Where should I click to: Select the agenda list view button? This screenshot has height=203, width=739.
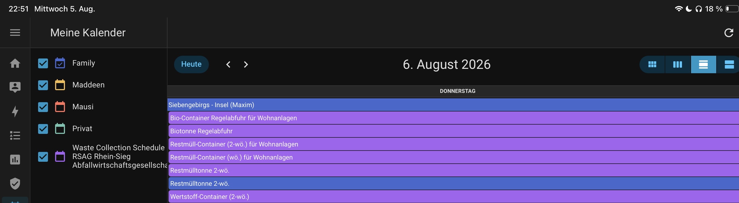click(x=729, y=65)
